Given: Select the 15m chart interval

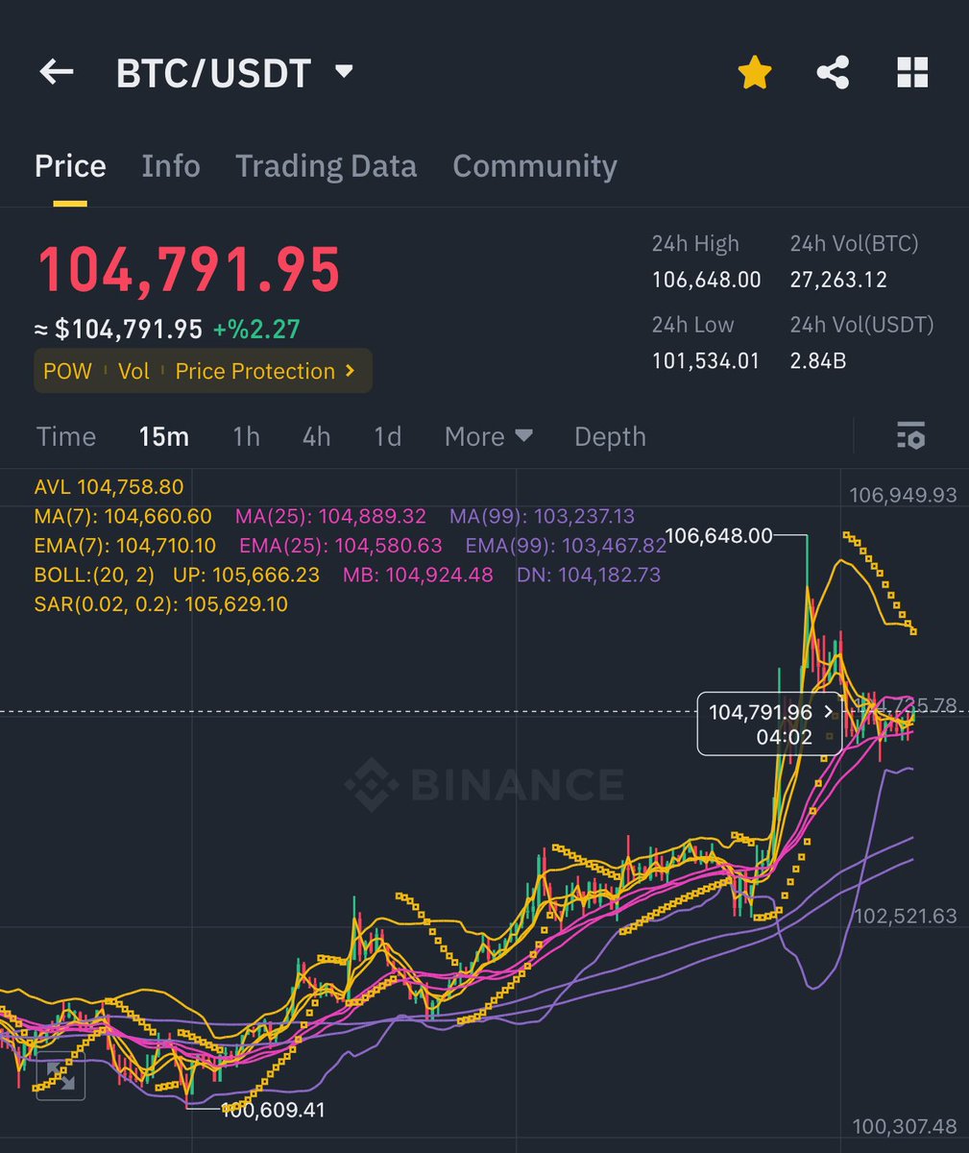Looking at the screenshot, I should [163, 437].
